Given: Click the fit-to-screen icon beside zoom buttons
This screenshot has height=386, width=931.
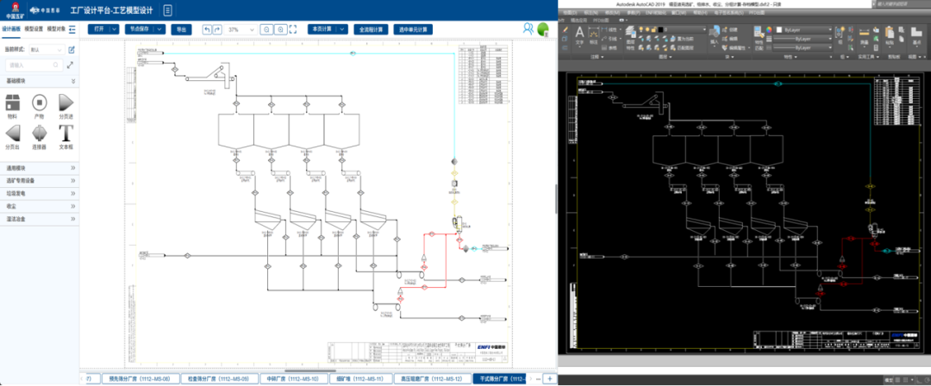Looking at the screenshot, I should pos(294,29).
